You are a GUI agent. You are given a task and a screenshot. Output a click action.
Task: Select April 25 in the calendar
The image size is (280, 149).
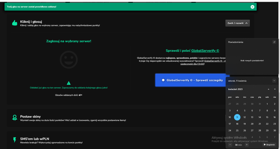pos(237,131)
